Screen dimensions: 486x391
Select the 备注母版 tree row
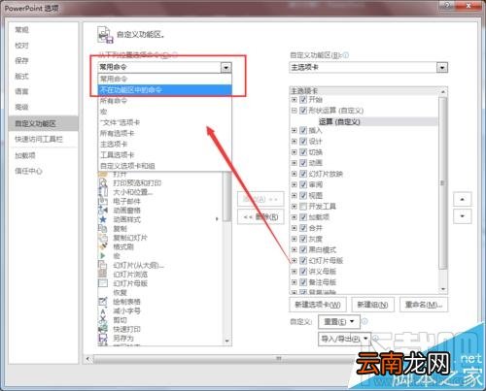[x=323, y=282]
